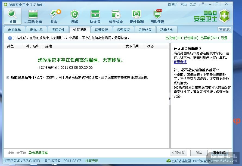
Task: Click the 什么是系统漏洞？ heading
Action: pyautogui.click(x=187, y=49)
